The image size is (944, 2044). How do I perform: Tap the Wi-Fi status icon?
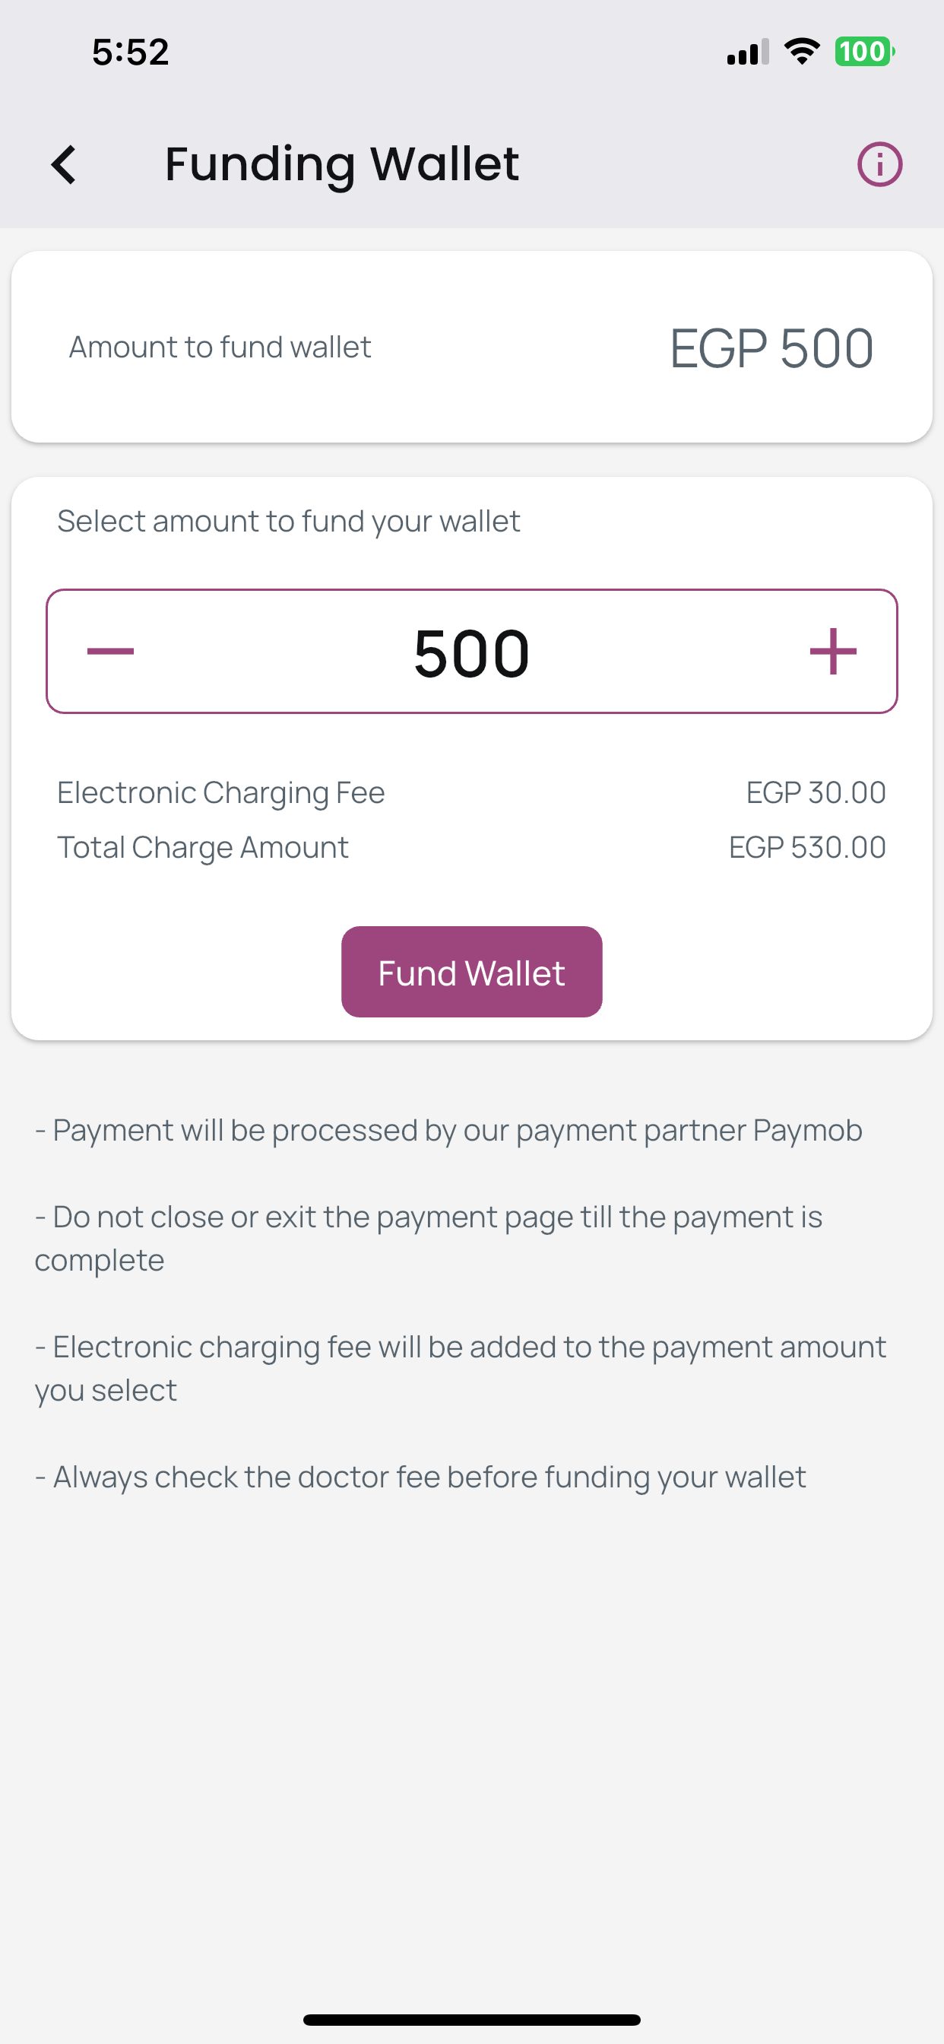pyautogui.click(x=801, y=52)
